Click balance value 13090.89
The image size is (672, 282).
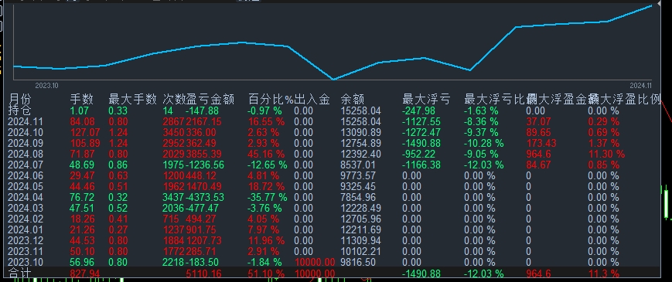click(x=361, y=133)
